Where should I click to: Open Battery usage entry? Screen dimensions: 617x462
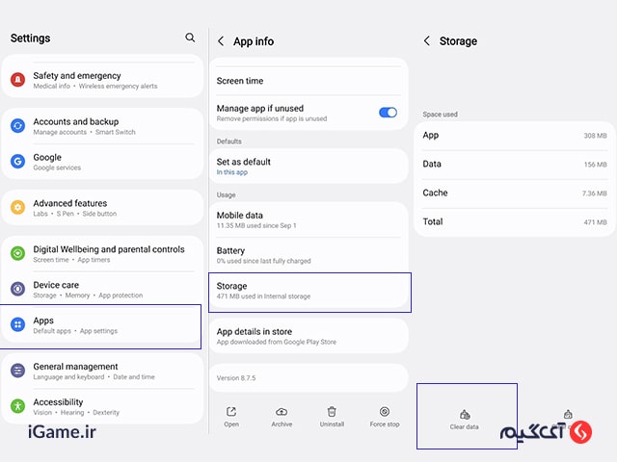pyautogui.click(x=308, y=255)
